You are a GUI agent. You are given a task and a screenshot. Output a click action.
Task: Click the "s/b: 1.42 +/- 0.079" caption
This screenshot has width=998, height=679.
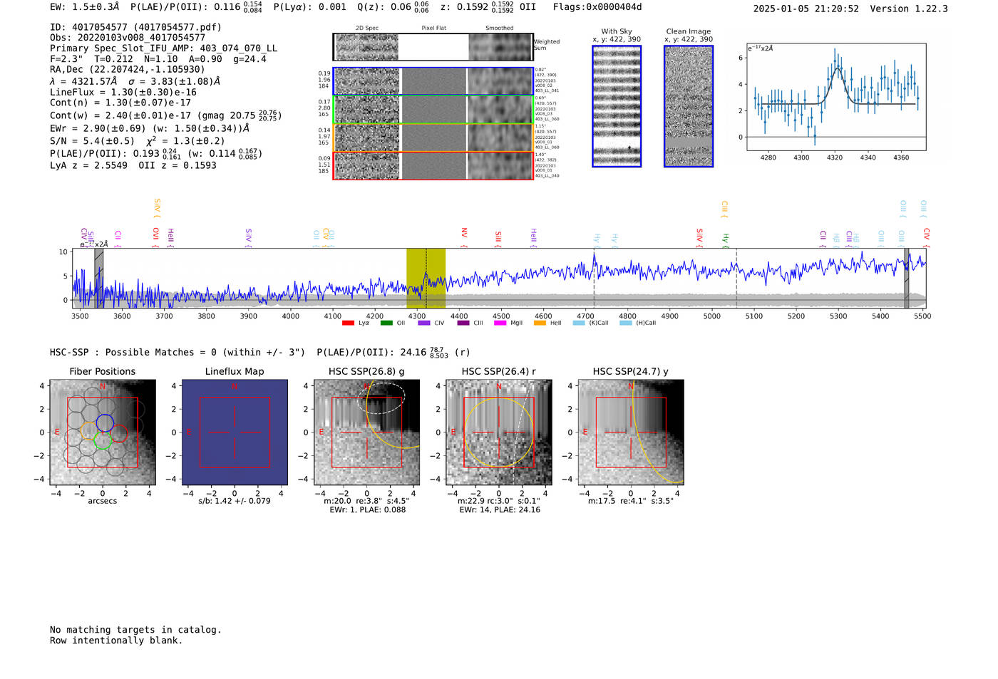pyautogui.click(x=235, y=501)
